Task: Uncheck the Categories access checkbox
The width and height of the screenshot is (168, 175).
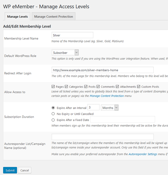Action: coord(66,87)
